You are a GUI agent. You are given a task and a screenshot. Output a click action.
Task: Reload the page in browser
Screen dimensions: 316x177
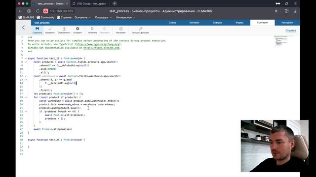click(x=38, y=11)
